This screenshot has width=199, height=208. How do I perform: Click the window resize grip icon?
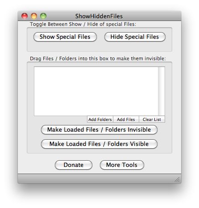pos(177,179)
